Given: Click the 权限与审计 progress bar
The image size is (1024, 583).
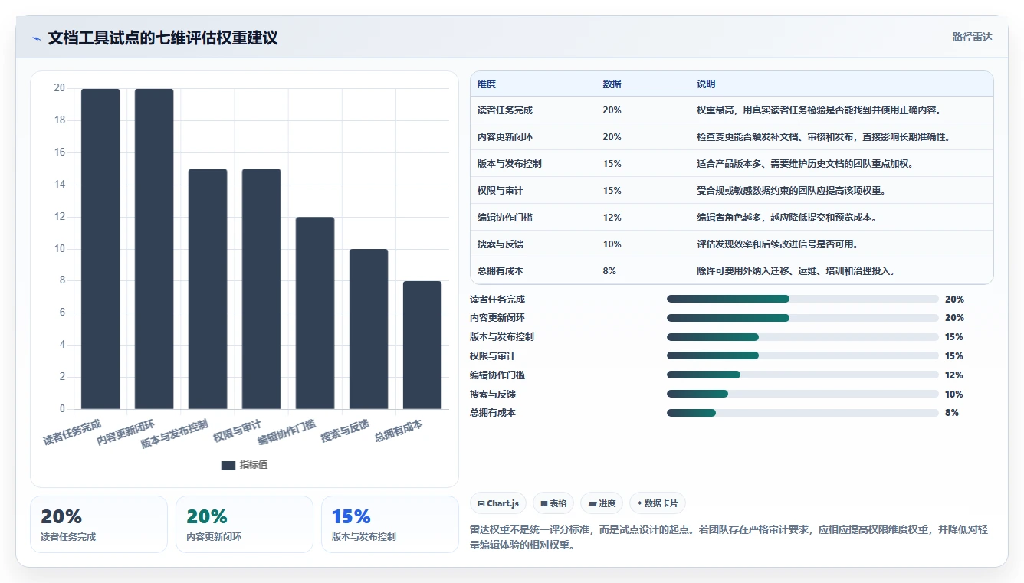Looking at the screenshot, I should (802, 355).
